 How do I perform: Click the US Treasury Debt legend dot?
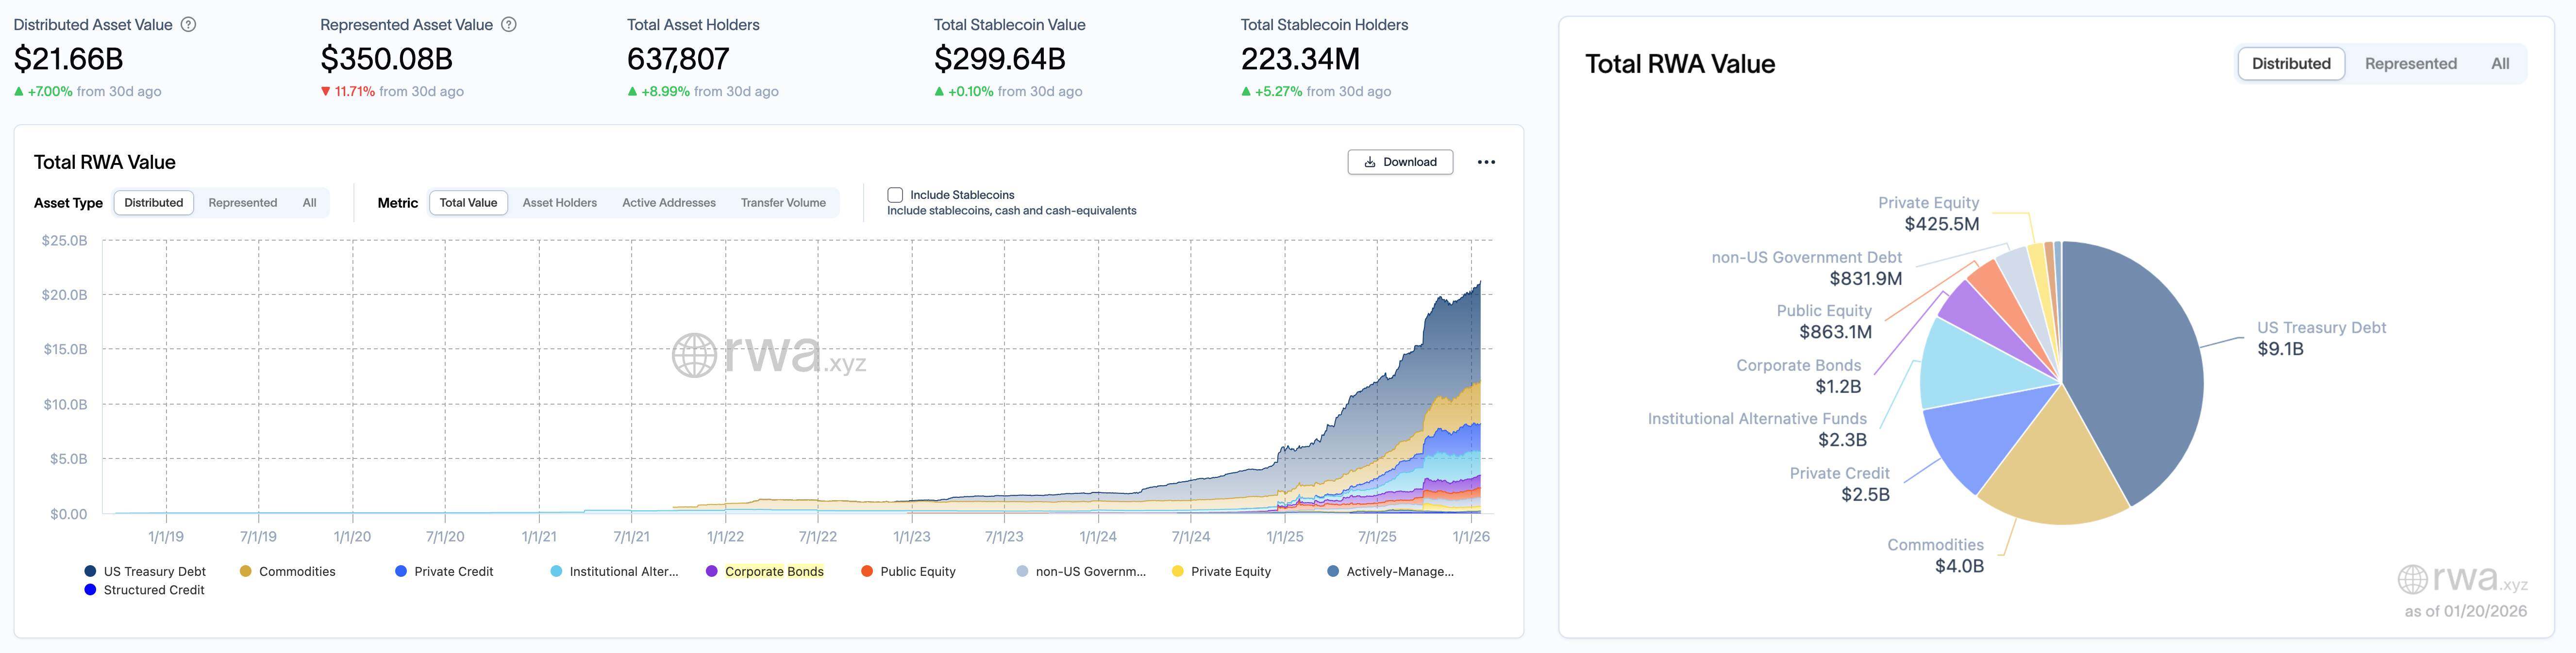pyautogui.click(x=89, y=571)
